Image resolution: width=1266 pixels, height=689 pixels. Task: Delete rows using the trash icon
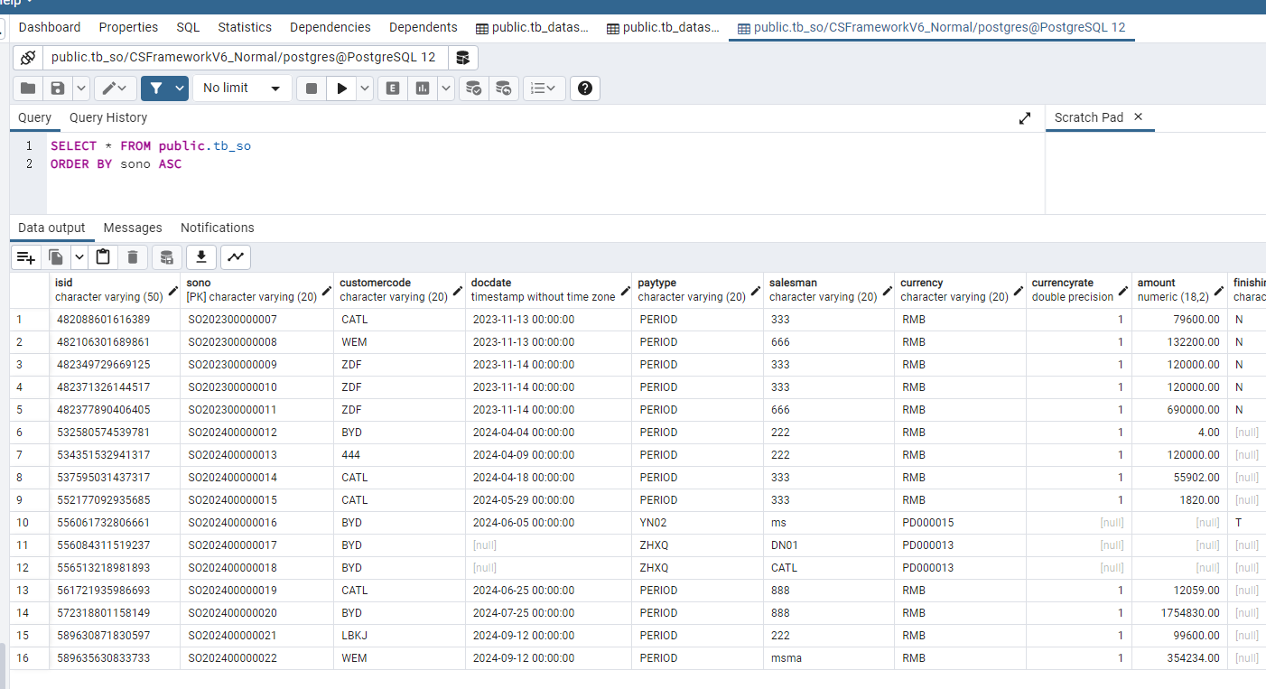coord(132,257)
